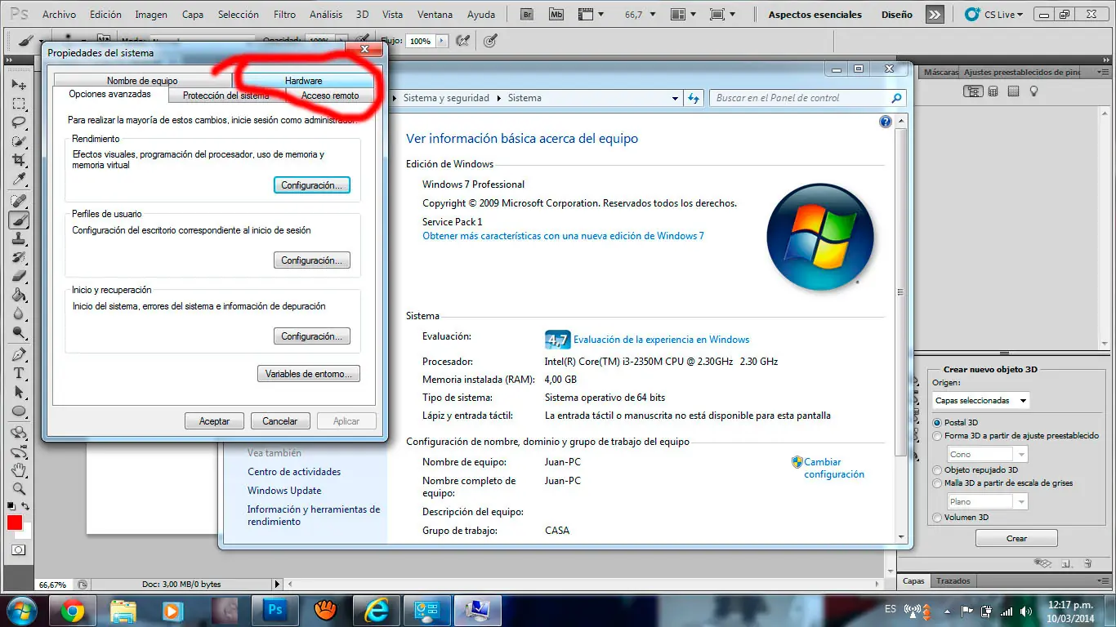This screenshot has width=1116, height=627.
Task: Select the Dodge tool
Action: click(19, 333)
